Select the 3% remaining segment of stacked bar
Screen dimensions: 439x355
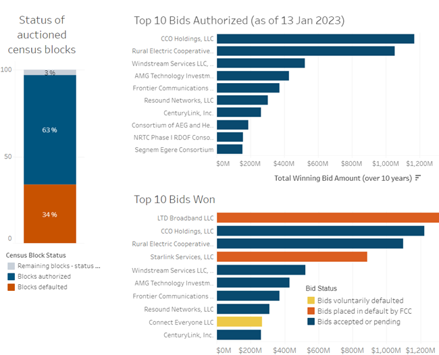pyautogui.click(x=50, y=72)
